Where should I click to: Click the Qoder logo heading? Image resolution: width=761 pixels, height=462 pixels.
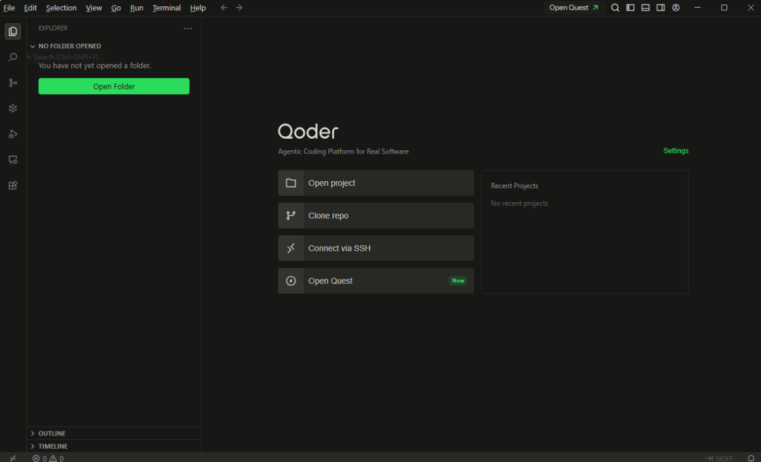click(x=308, y=131)
